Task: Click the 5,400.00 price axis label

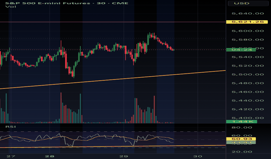Action: [x=248, y=118]
